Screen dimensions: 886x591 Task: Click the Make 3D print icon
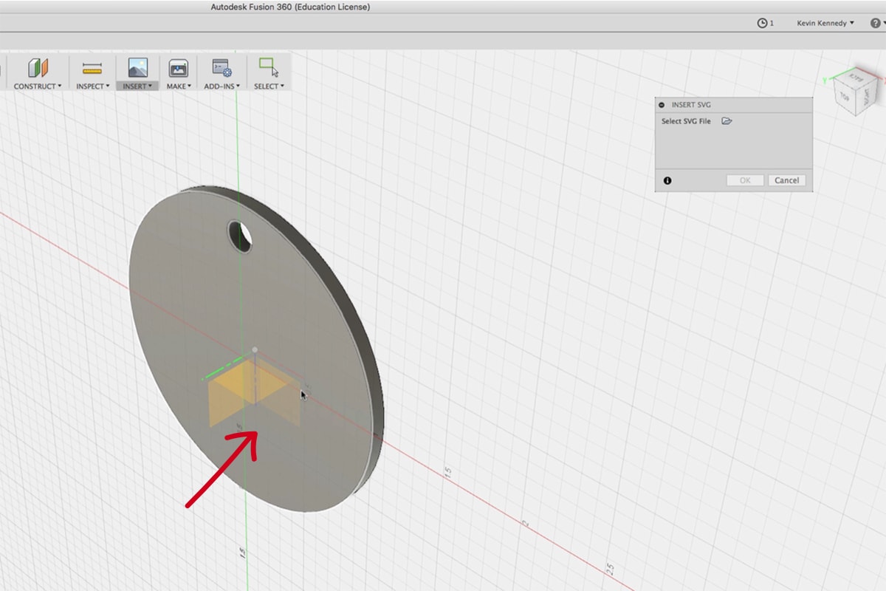[178, 69]
